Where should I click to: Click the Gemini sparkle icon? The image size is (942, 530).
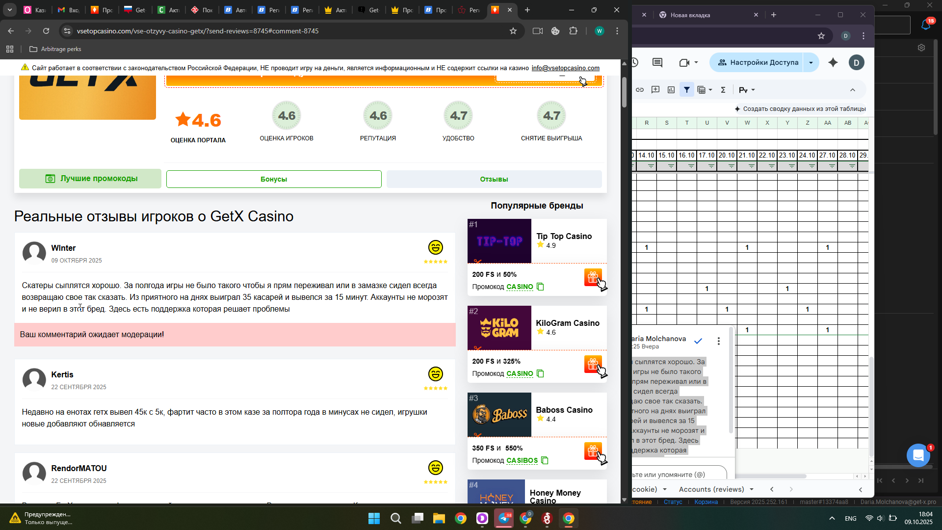coord(833,62)
